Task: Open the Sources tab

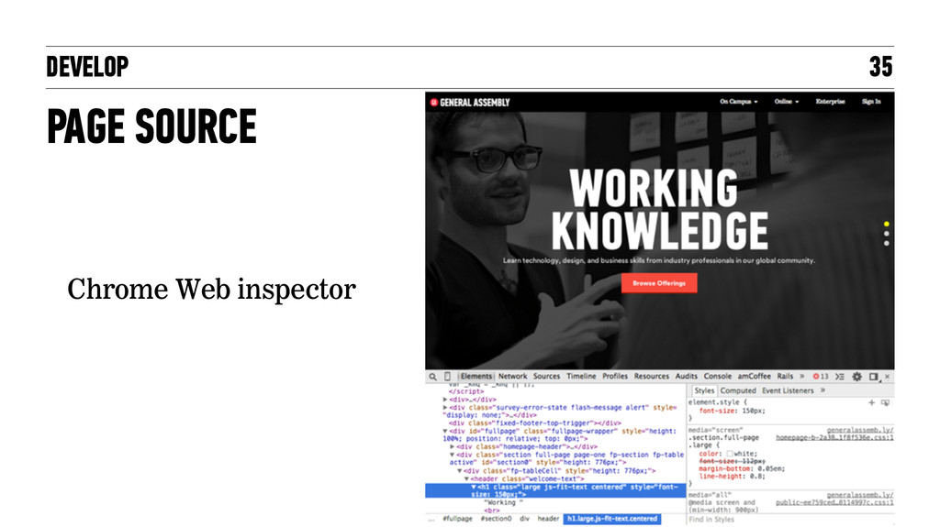Action: click(x=547, y=376)
